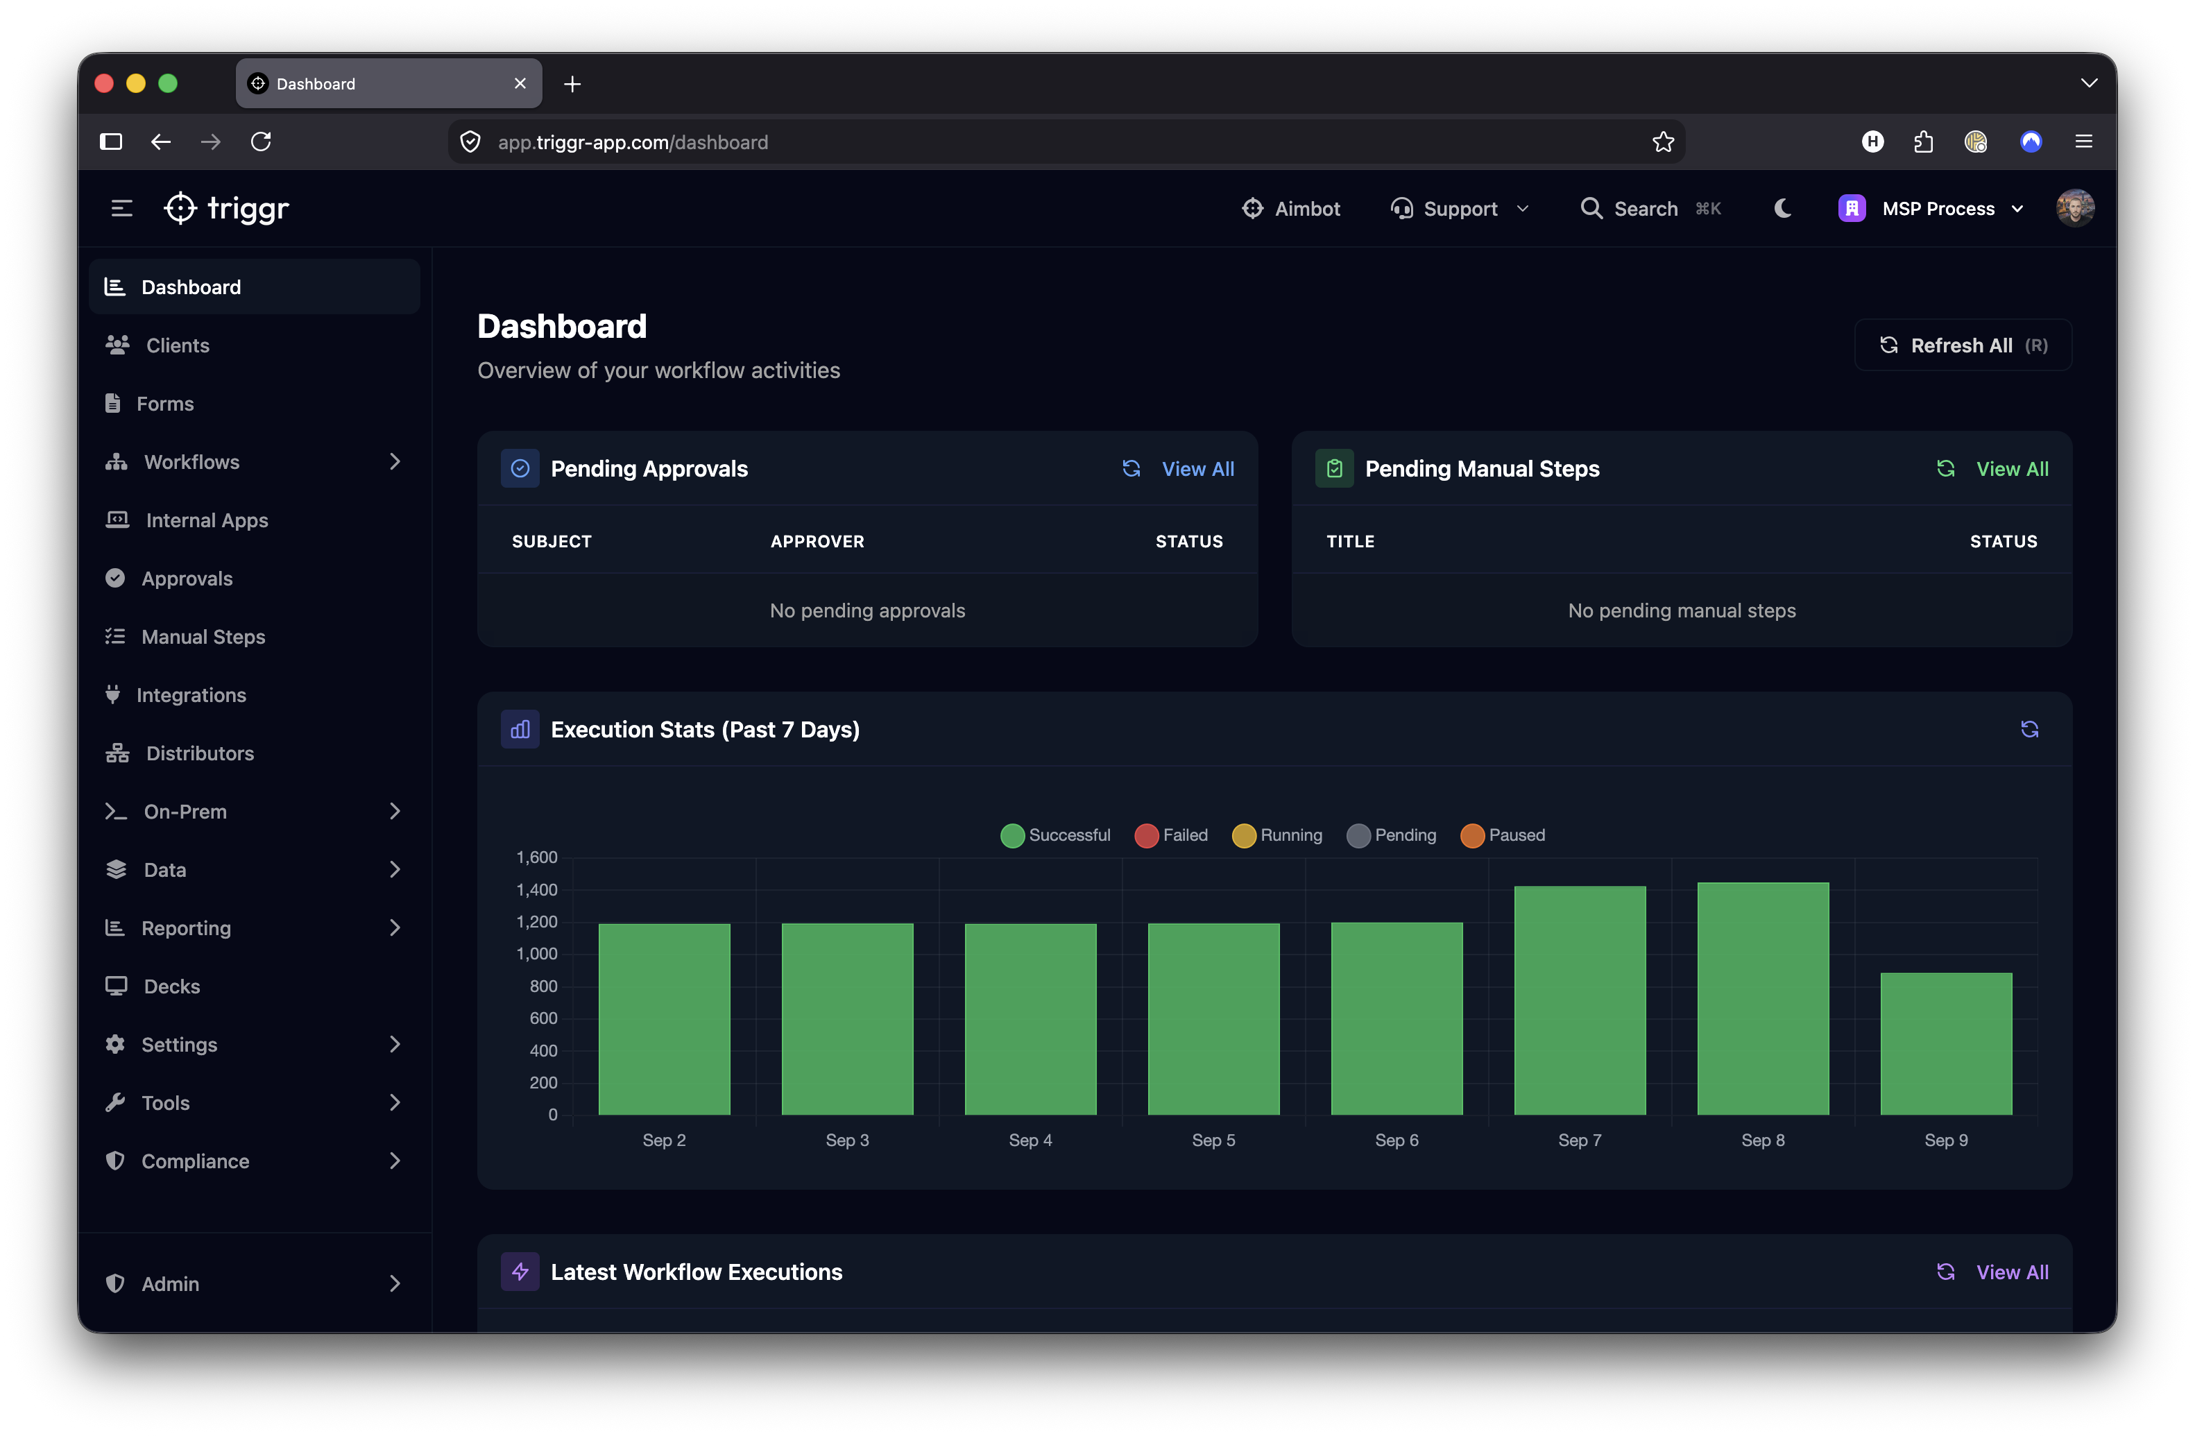Screen dimensions: 2195x1436
Task: Click the Latest Workflow Executions lightning icon
Action: tap(520, 1272)
